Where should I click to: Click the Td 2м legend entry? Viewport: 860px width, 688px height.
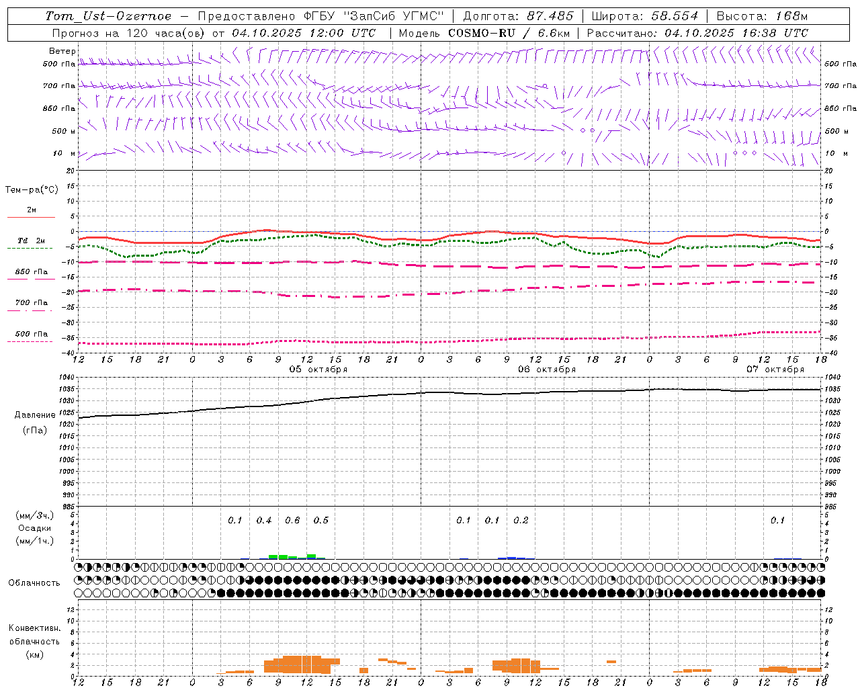(x=31, y=241)
